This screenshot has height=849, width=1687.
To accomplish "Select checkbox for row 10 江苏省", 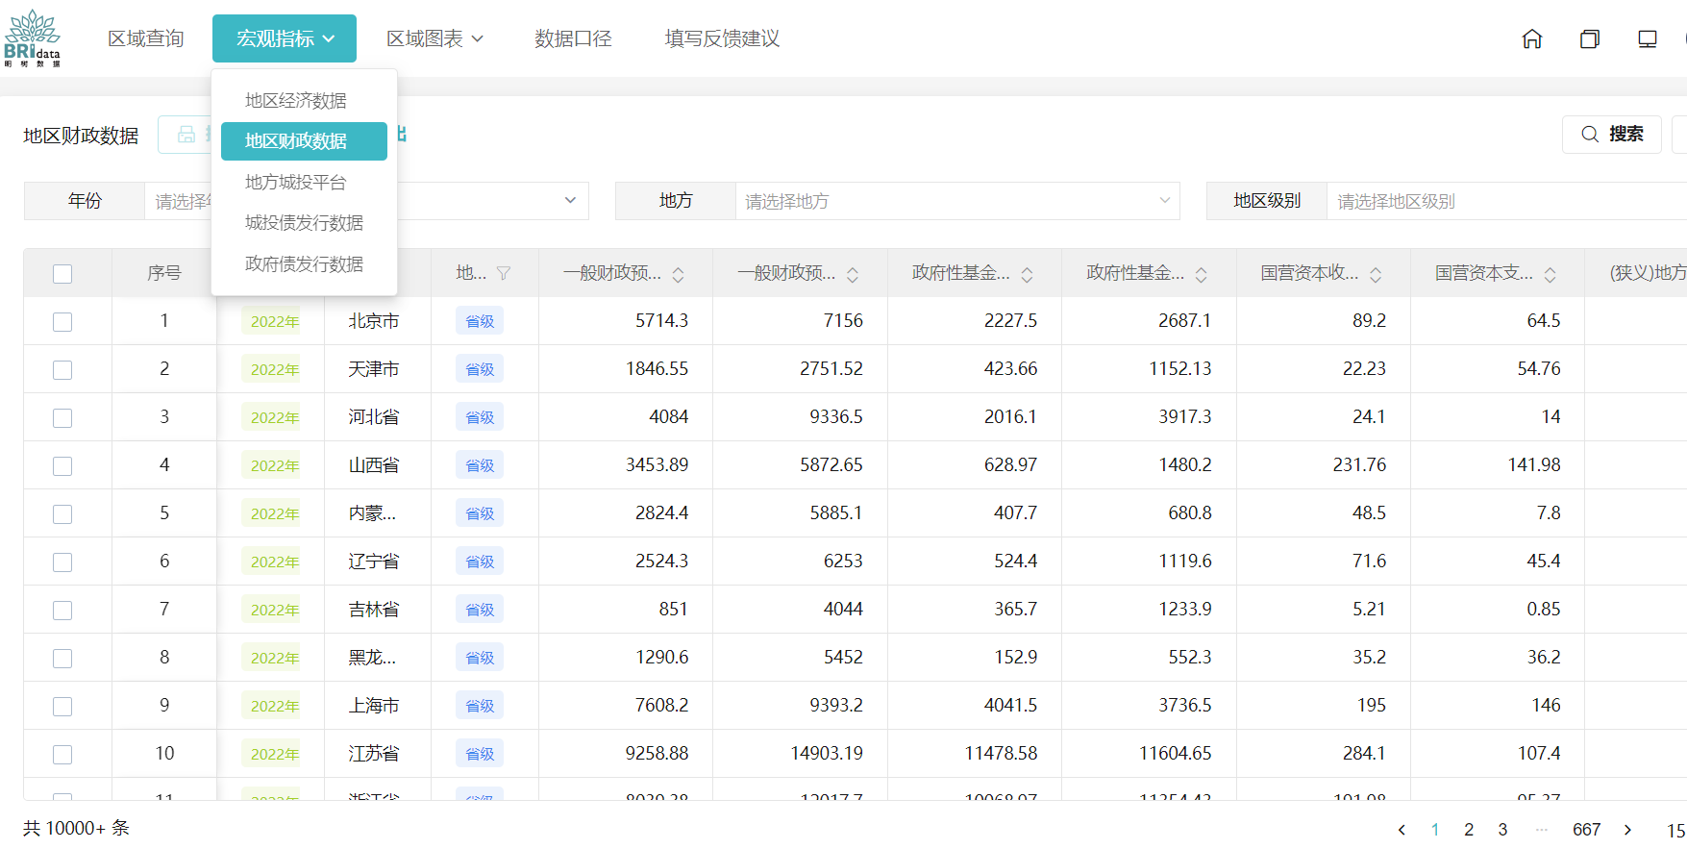I will (62, 755).
